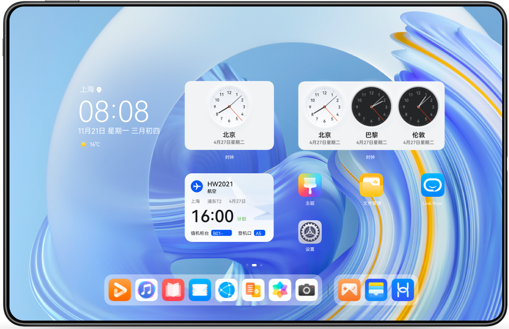
Task: Tap the 上海 city label above the time
Action: [87, 89]
